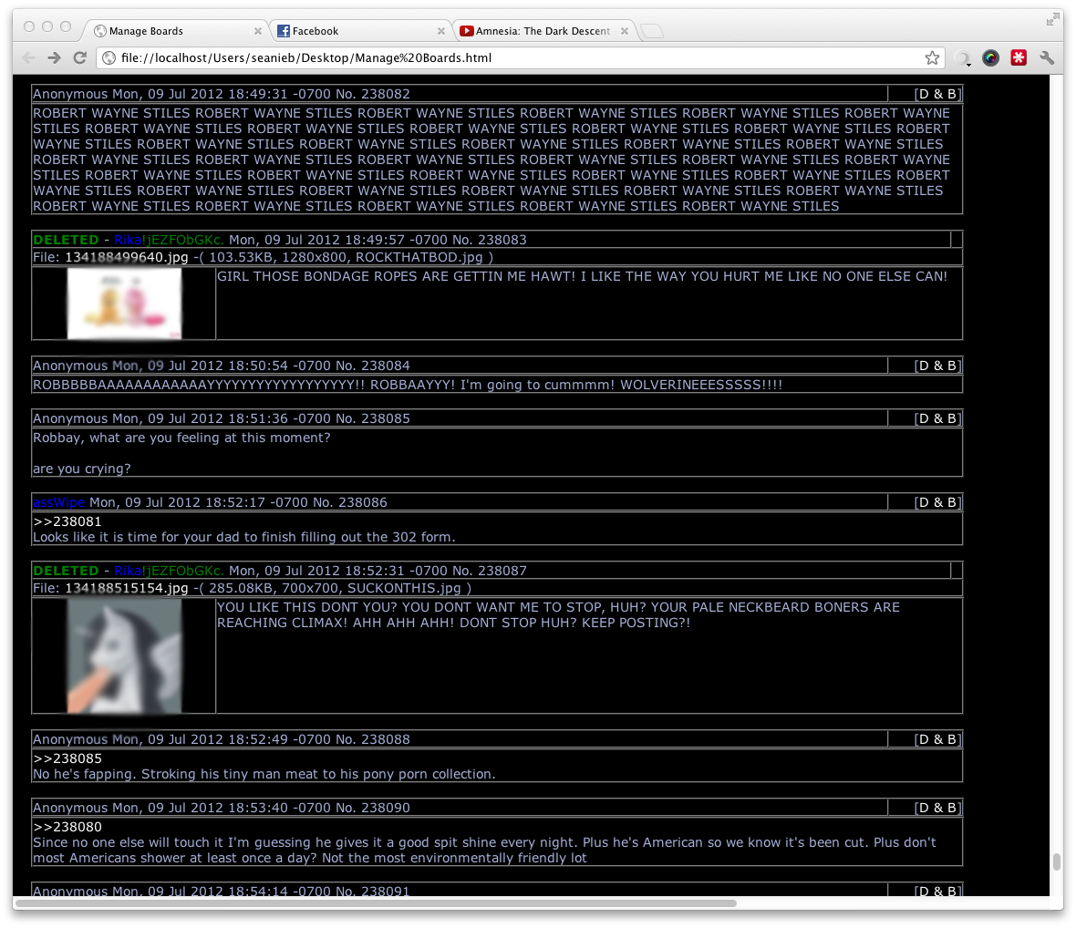Reload the Manage Boards page
The width and height of the screenshot is (1076, 928).
click(79, 57)
